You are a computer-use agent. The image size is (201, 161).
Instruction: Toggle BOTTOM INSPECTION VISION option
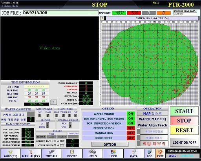click(130, 119)
